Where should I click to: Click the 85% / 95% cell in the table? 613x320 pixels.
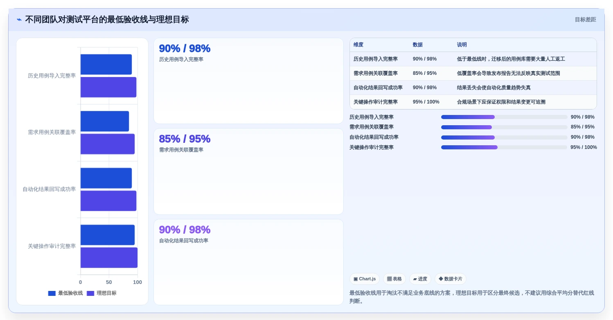click(425, 73)
